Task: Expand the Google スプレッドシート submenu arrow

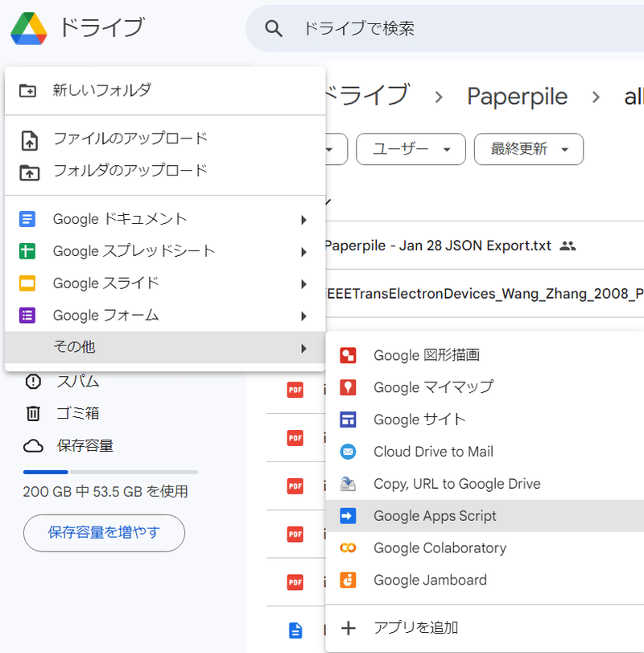Action: tap(304, 252)
